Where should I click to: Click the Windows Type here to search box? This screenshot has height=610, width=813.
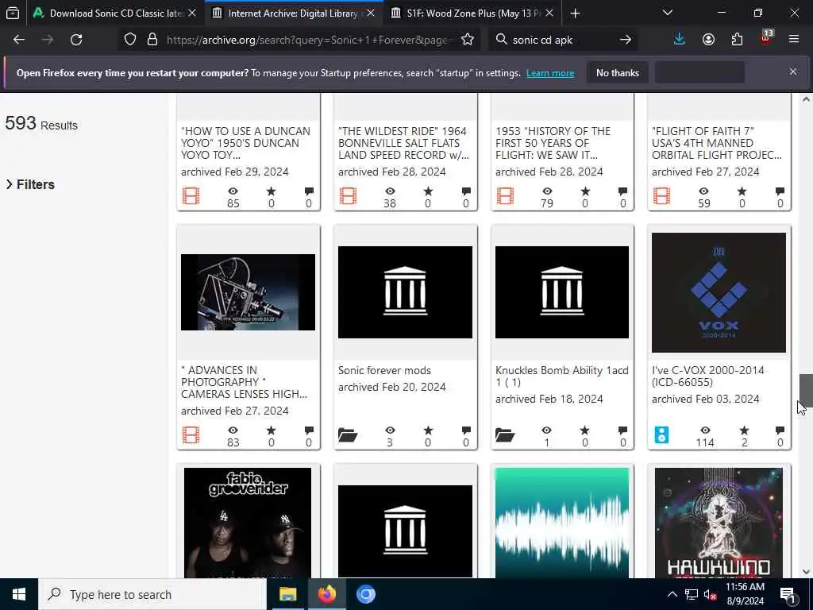click(152, 594)
